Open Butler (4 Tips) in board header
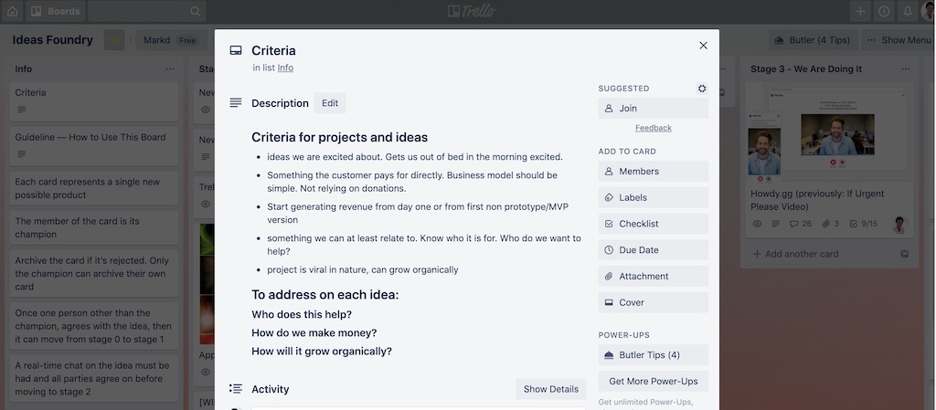 pyautogui.click(x=813, y=40)
